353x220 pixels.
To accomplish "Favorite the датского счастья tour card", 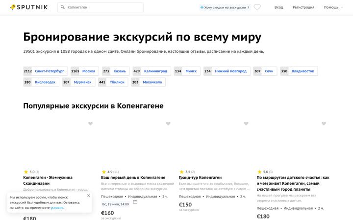I will pyautogui.click(x=324, y=124).
